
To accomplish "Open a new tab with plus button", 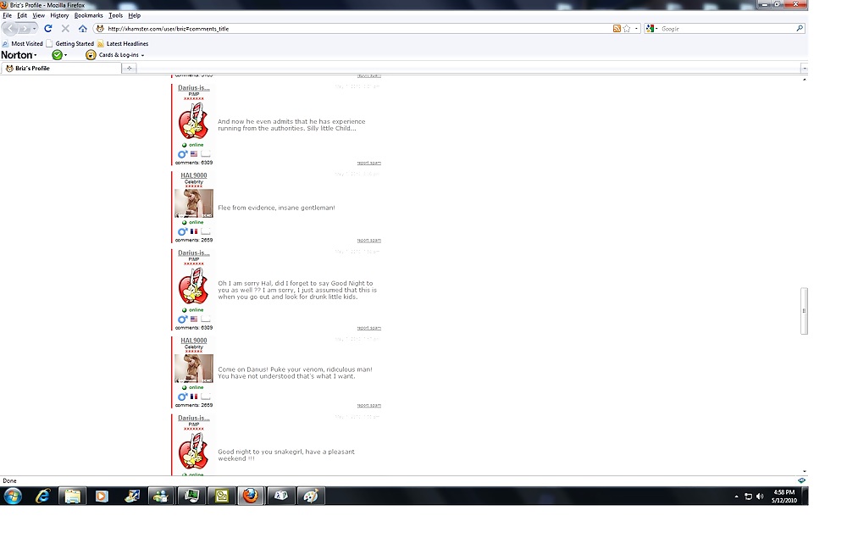I will tap(129, 68).
